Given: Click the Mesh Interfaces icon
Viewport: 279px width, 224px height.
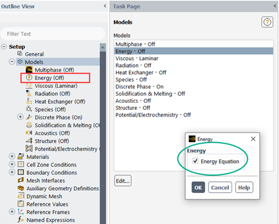Looking at the screenshot, I should (x=21, y=180).
